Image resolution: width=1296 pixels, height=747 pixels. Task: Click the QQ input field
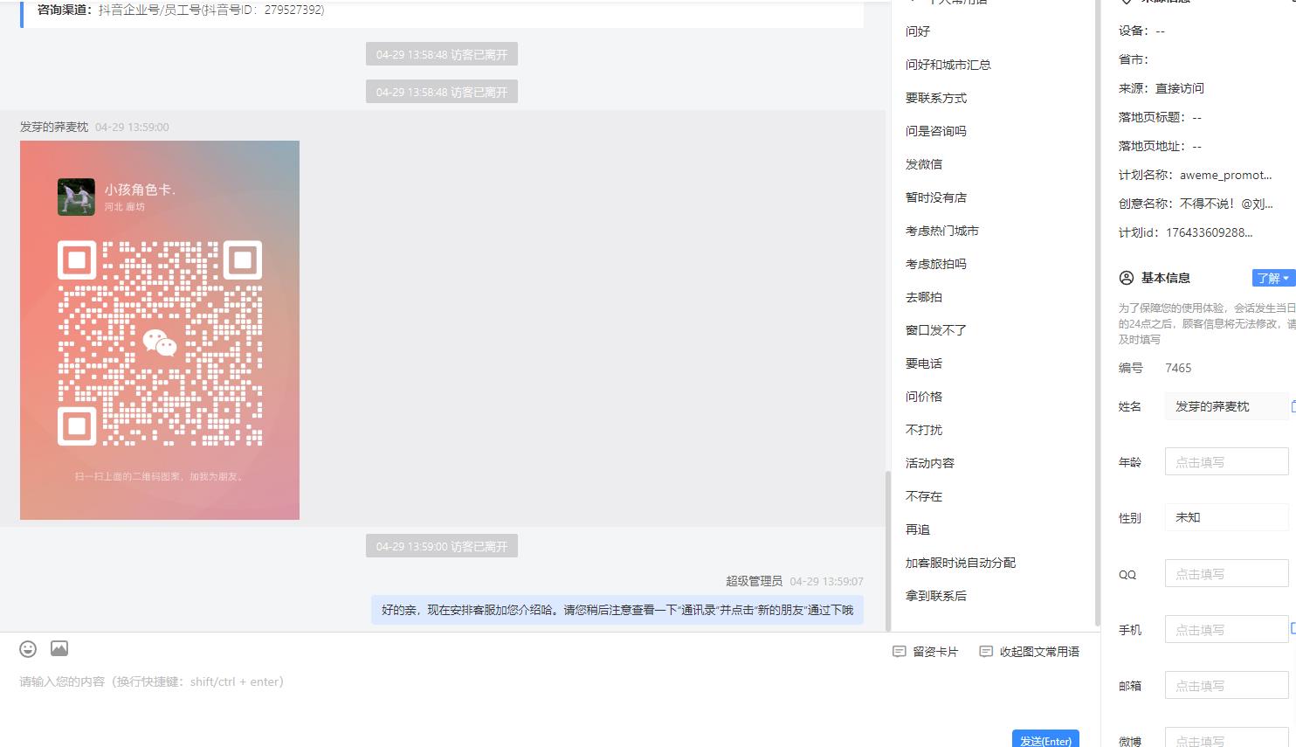[x=1226, y=574]
